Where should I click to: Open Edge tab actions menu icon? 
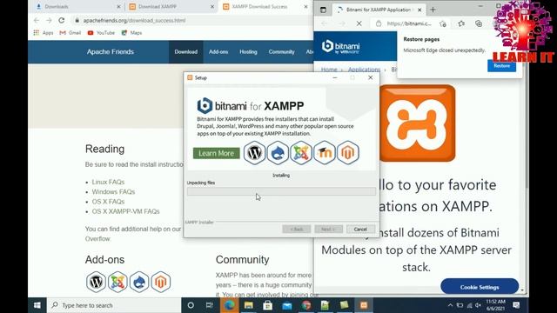(323, 10)
